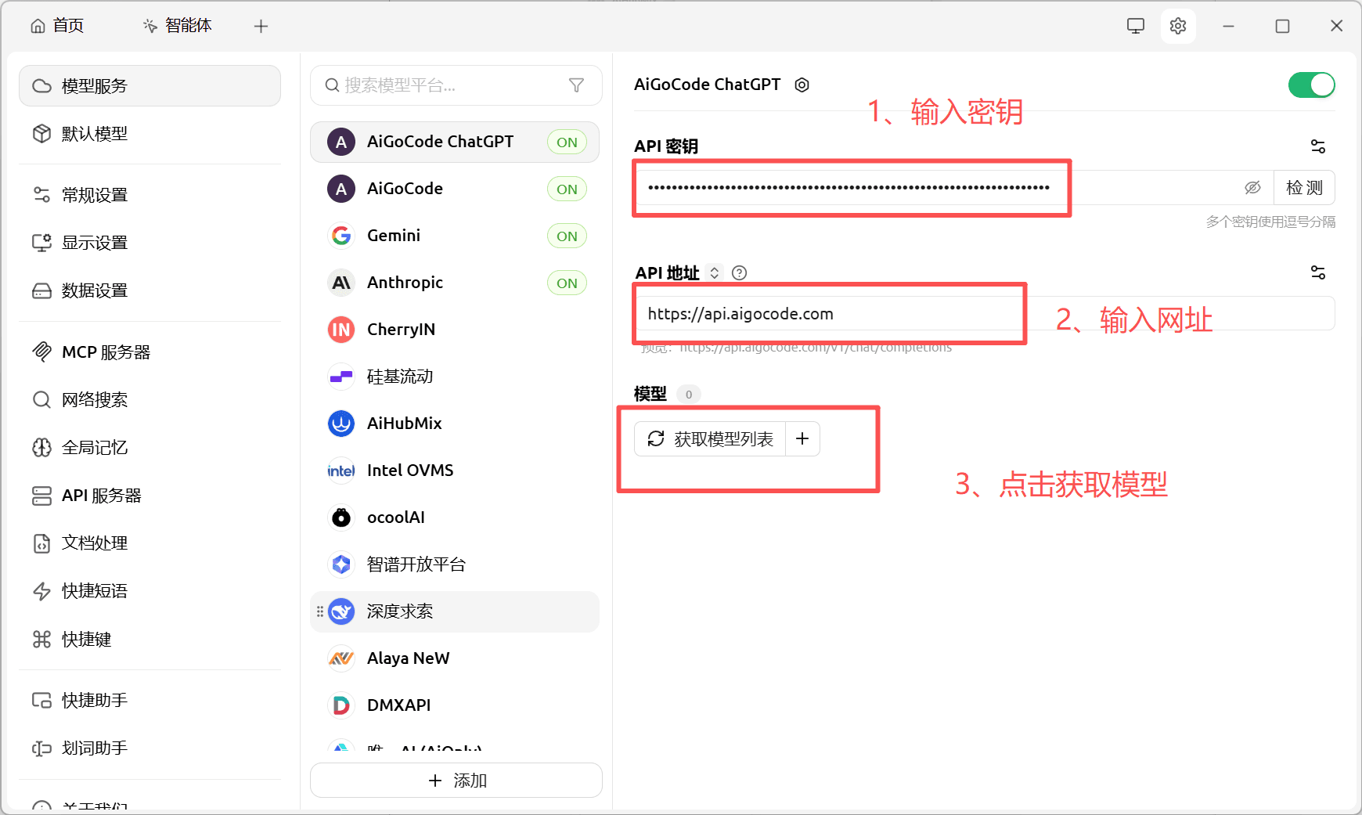Open 全局记忆 settings
Image resolution: width=1362 pixels, height=815 pixels.
pyautogui.click(x=150, y=448)
